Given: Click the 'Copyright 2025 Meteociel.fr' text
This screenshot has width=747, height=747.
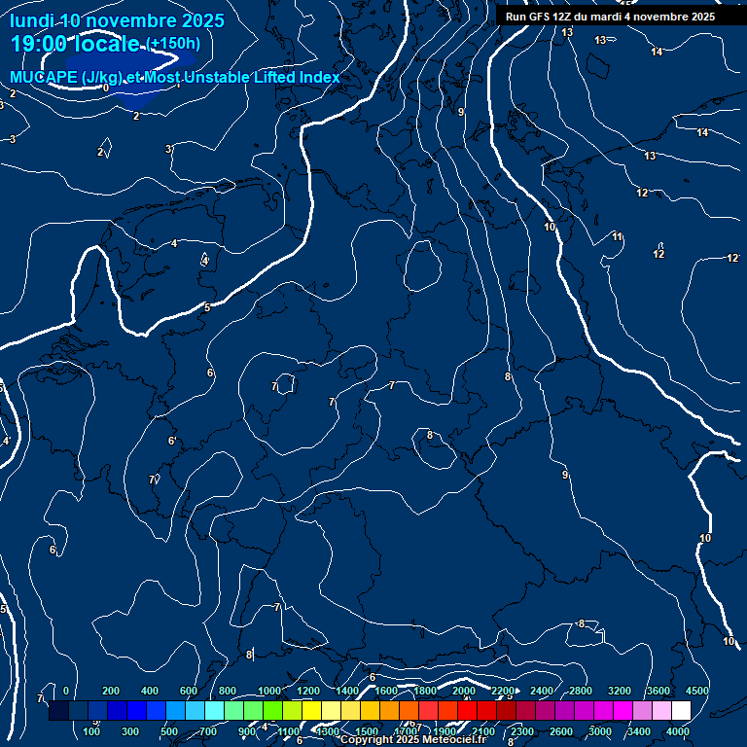Looking at the screenshot, I should (413, 739).
